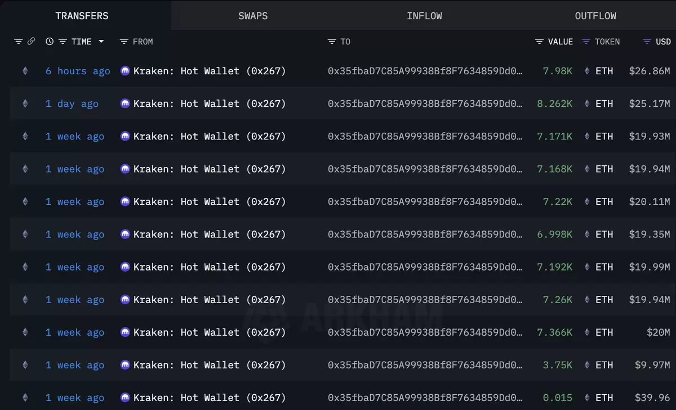Click Kraken logo in the 6 hours ago row

coord(125,71)
